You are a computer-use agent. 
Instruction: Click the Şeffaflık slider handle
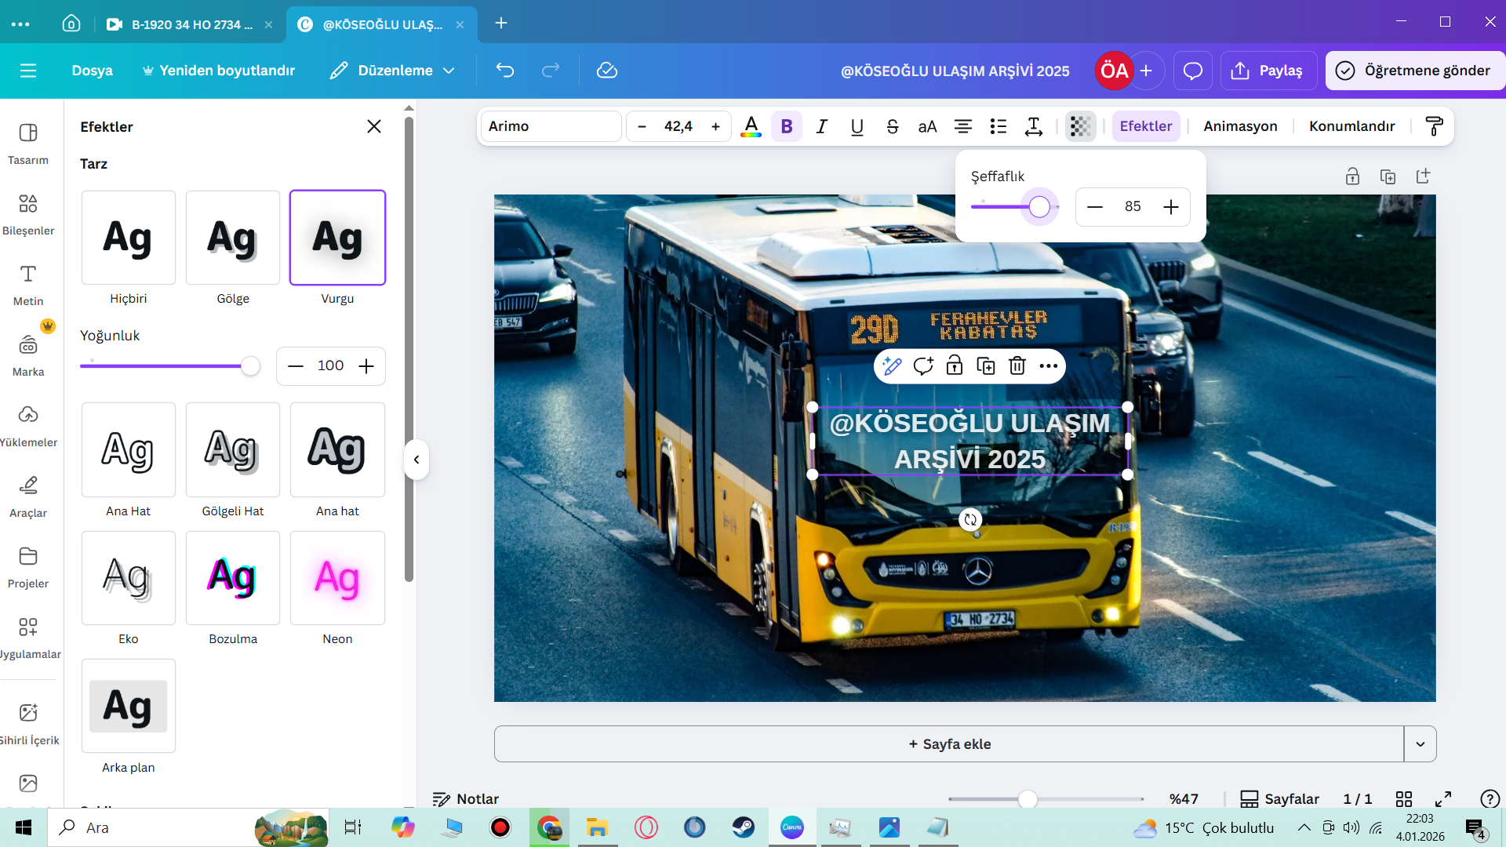1039,207
